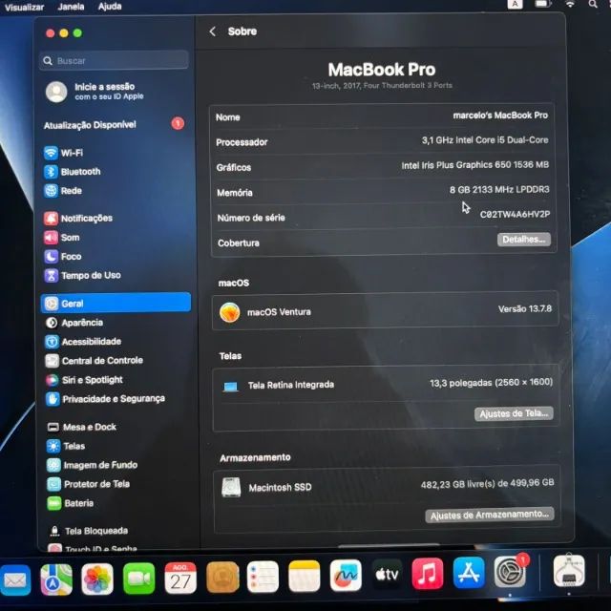Open Privacidade e Segurança settings
Viewport: 611px width, 611px height.
(x=106, y=399)
